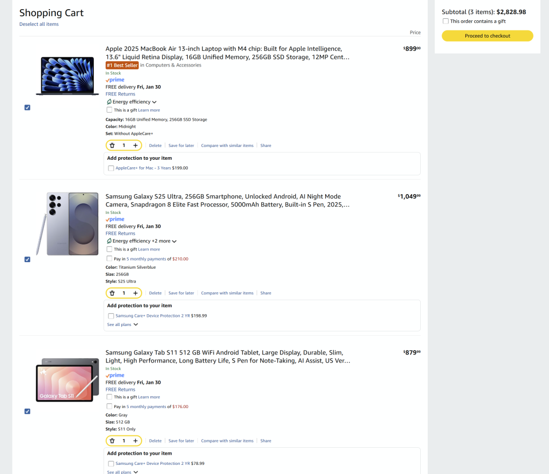
Task: Click the trash icon for Galaxy S25 Ultra
Action: click(x=112, y=293)
